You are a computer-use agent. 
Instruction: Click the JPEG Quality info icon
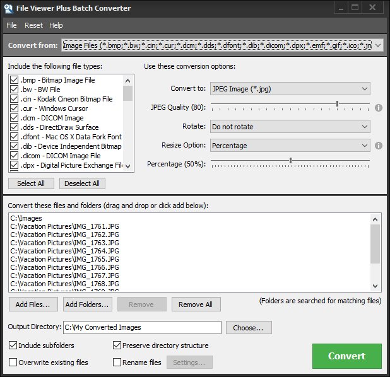tap(379, 108)
